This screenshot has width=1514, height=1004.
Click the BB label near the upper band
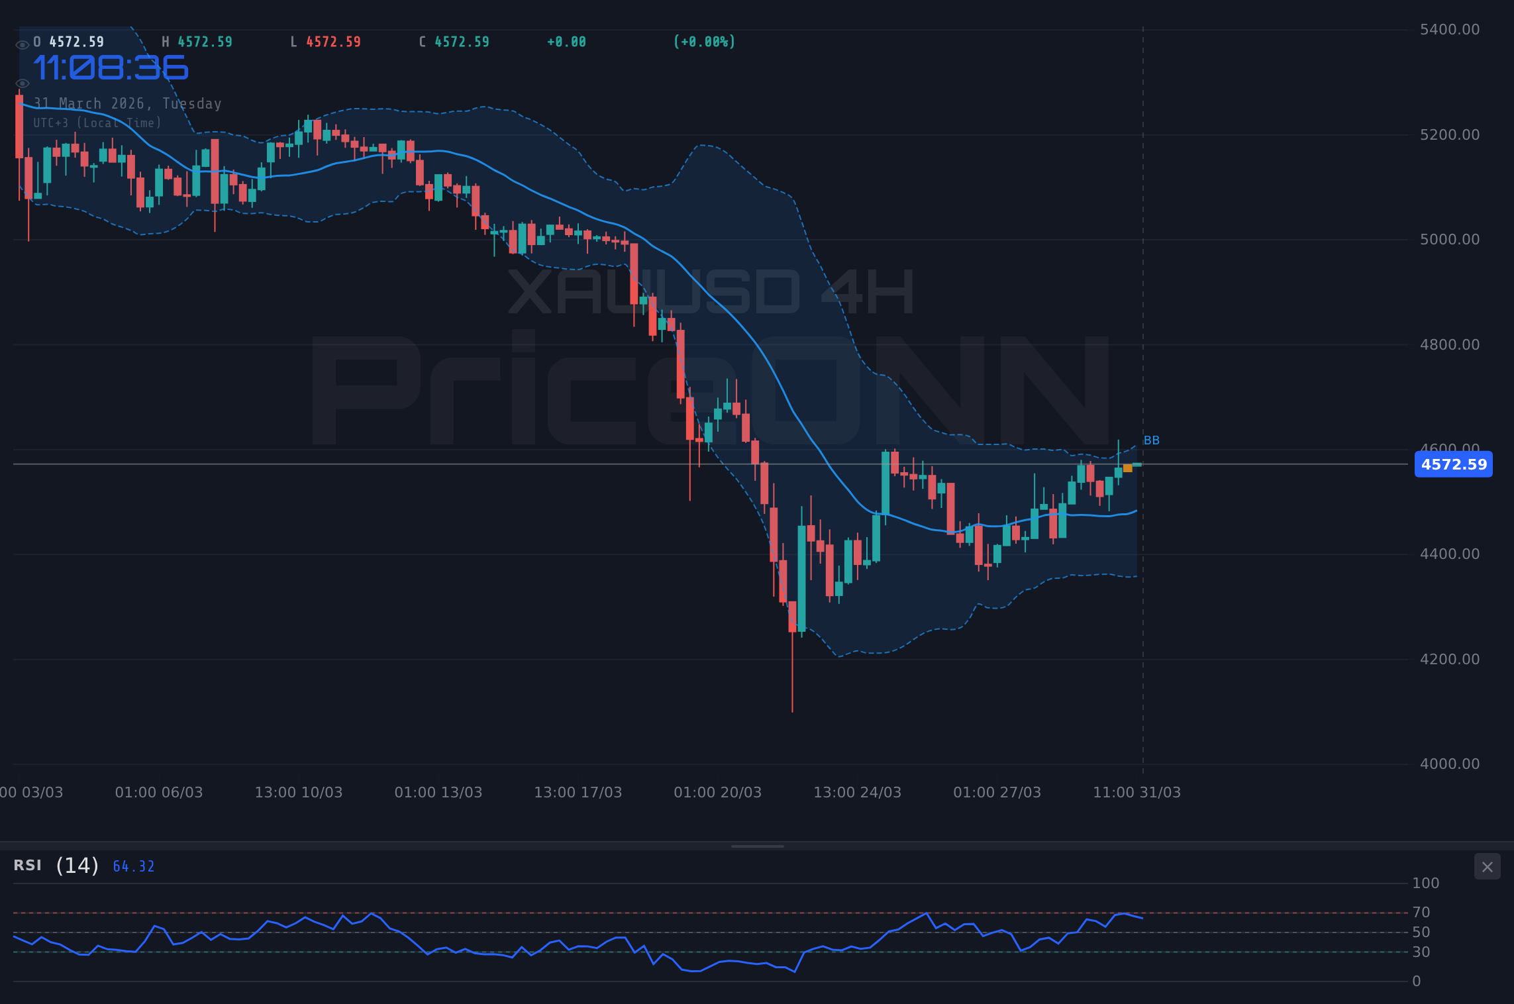pyautogui.click(x=1152, y=440)
